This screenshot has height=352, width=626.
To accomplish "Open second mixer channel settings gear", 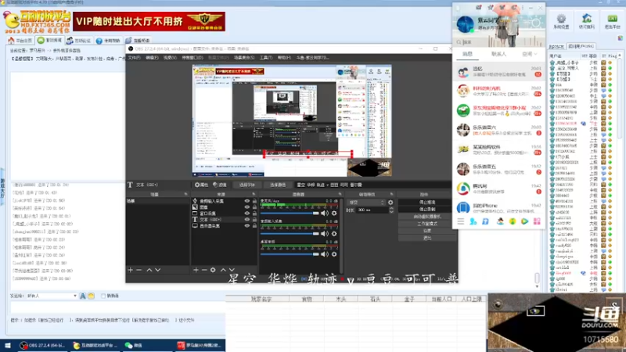I will pyautogui.click(x=334, y=233).
